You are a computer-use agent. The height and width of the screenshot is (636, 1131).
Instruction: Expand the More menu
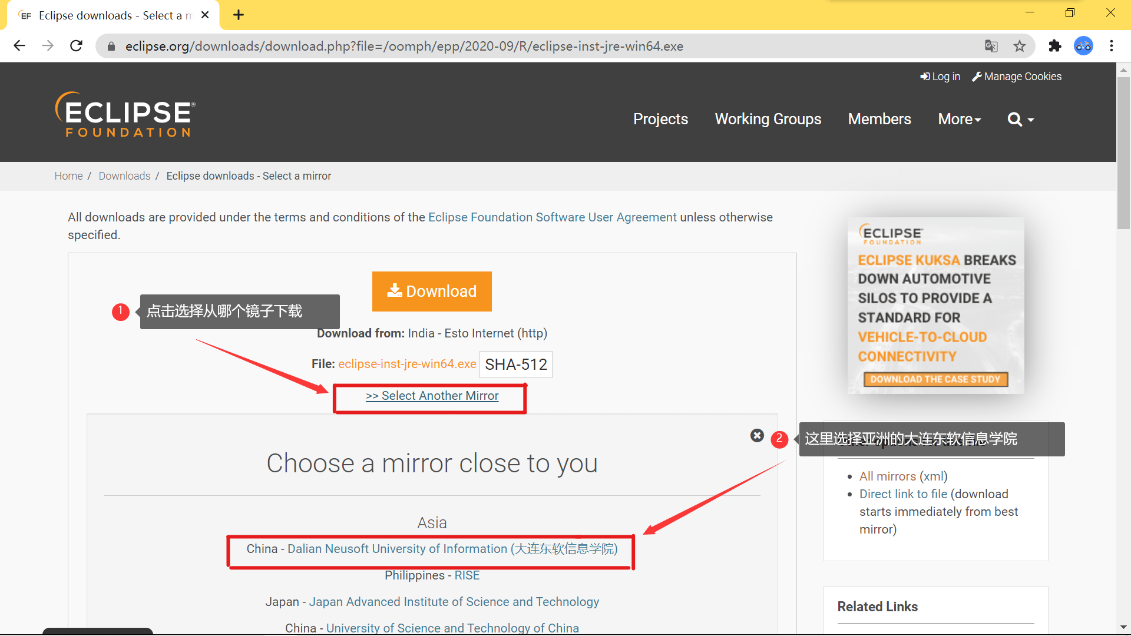coord(960,119)
